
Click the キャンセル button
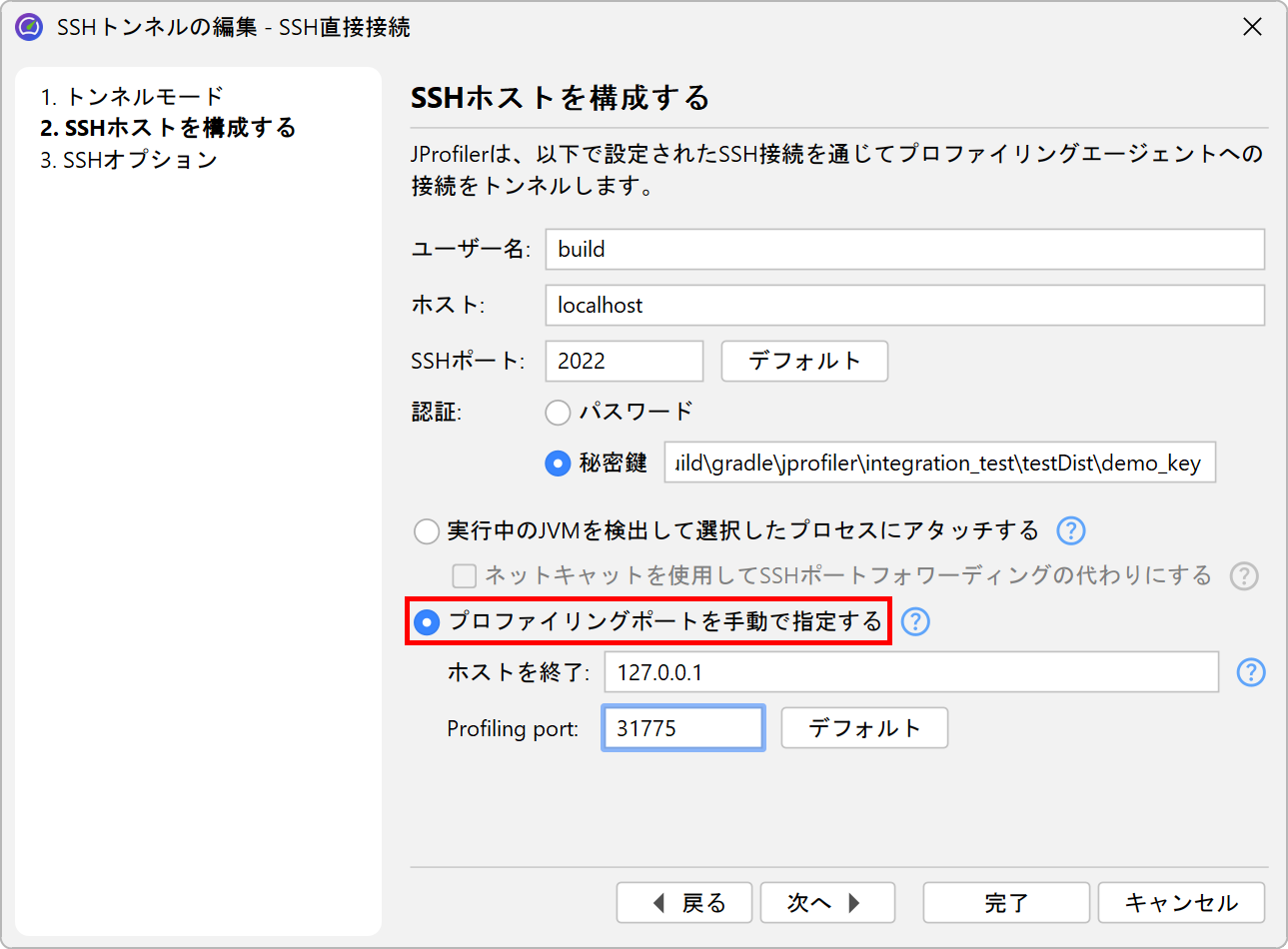pos(1181,903)
